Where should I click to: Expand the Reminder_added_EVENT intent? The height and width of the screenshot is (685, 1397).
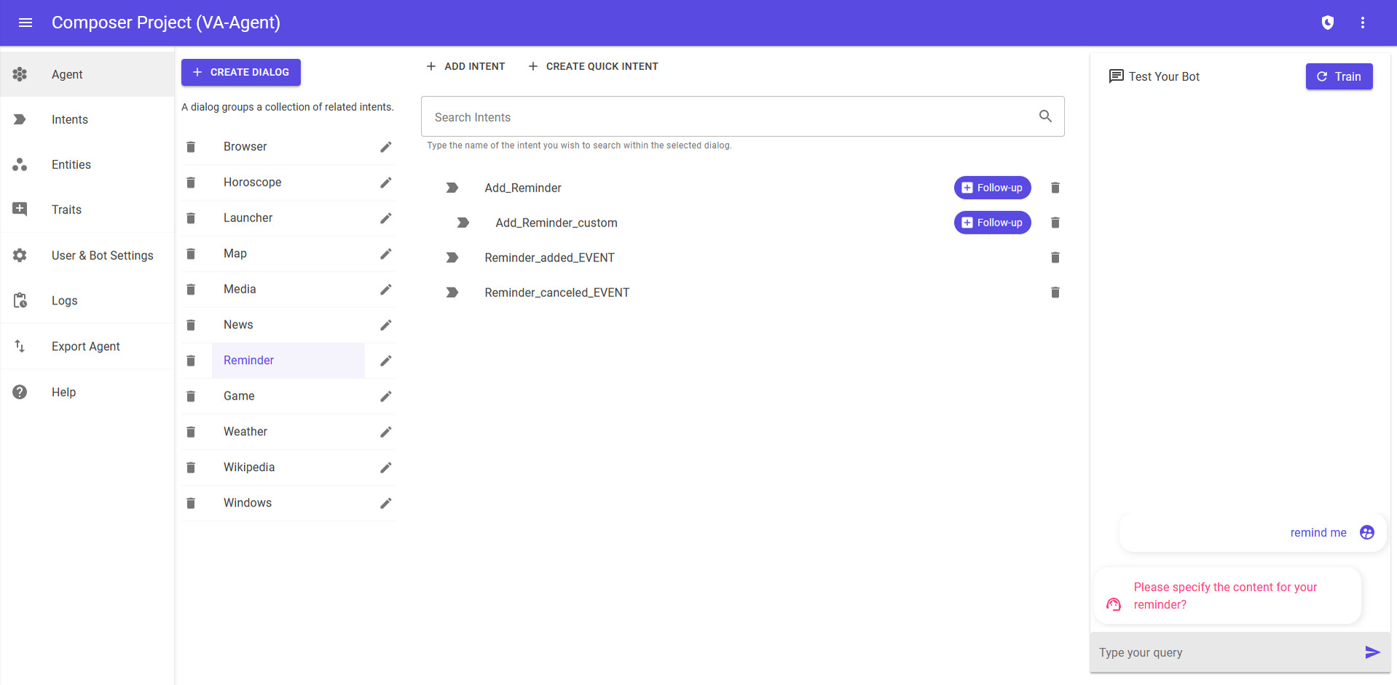[452, 257]
